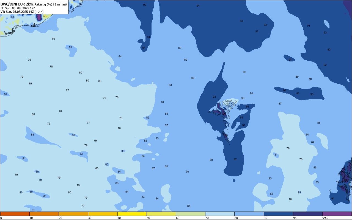Viewport: 352px width, 220px height.
Task: Click the 'VT: Sun. 03.08.2025 14Z (+2 h)' line
Action: coord(22,12)
